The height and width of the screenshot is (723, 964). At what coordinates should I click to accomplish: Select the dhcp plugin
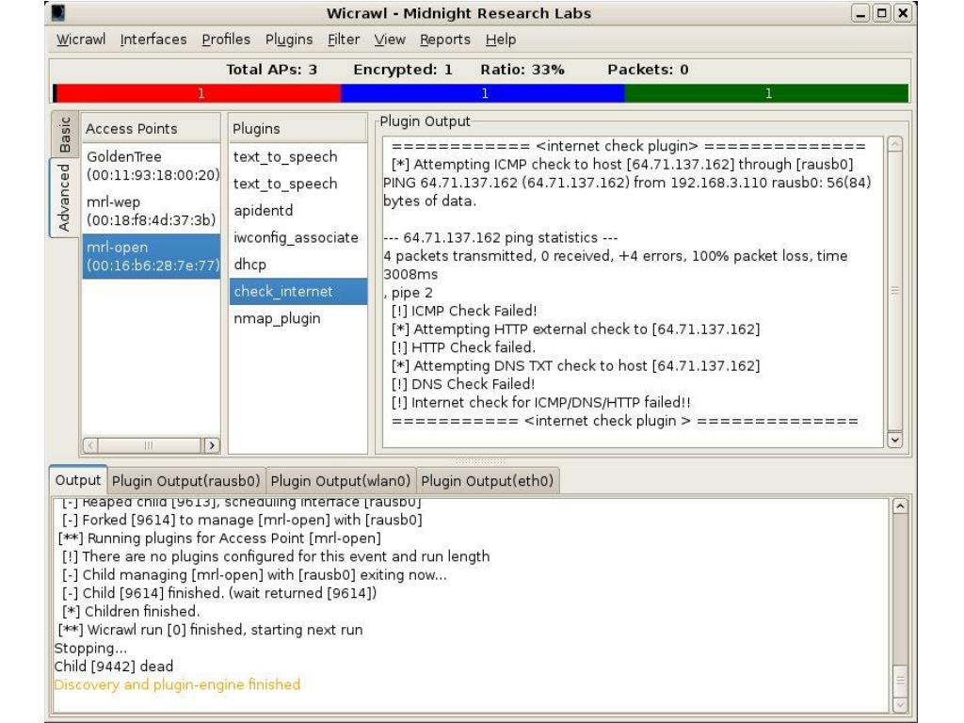298,265
